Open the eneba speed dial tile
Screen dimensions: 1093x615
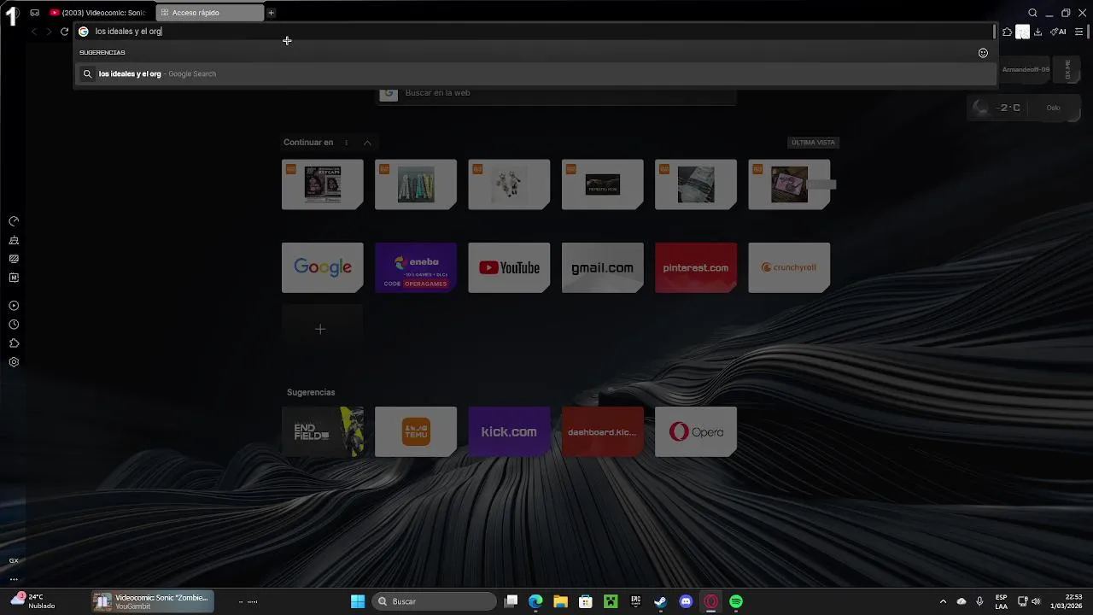pos(416,267)
